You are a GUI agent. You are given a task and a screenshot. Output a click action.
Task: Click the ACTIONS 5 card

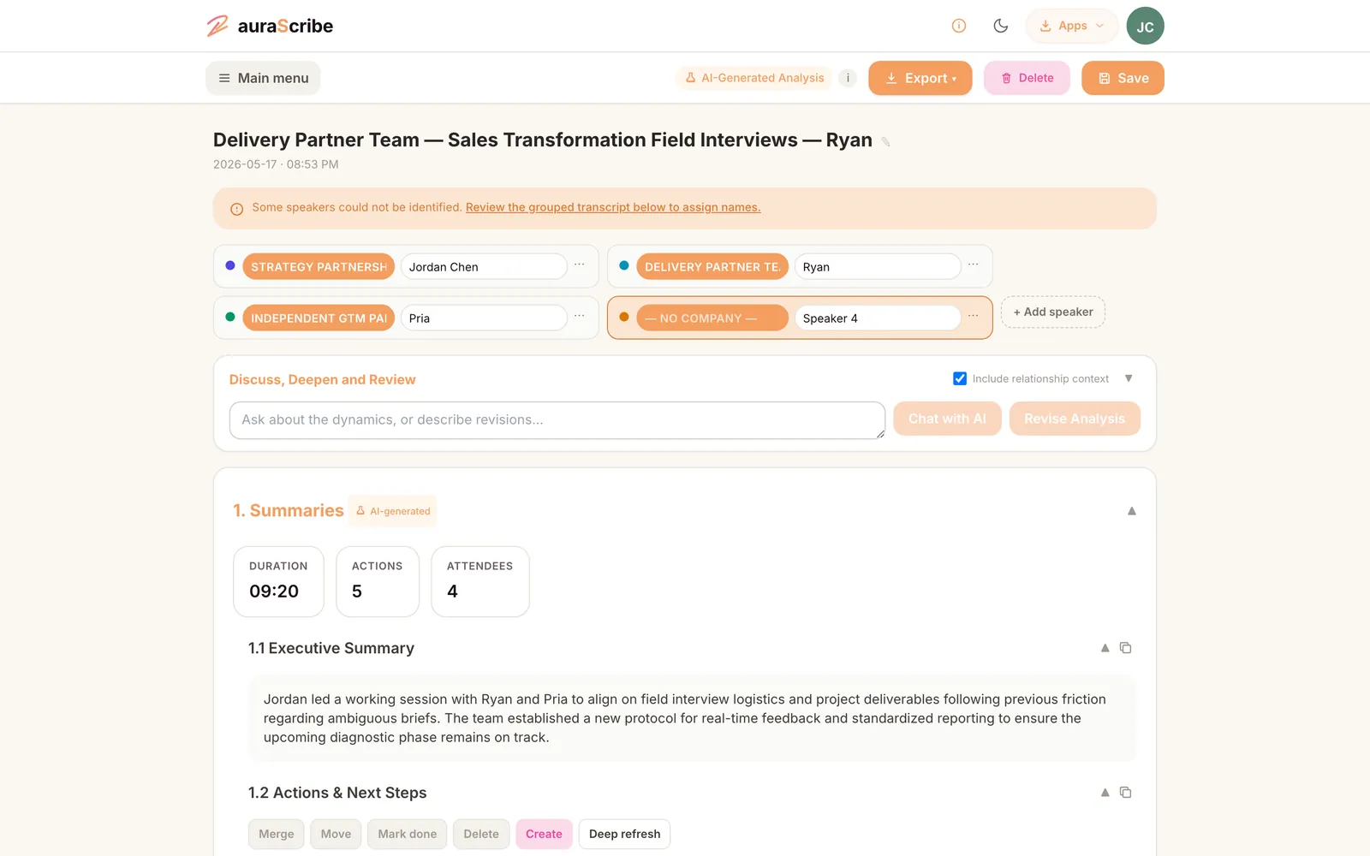click(378, 581)
